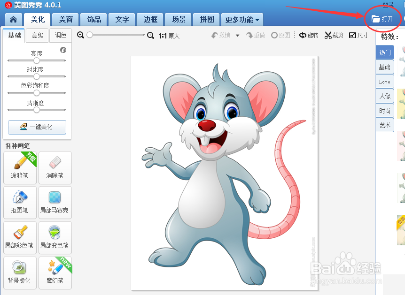405x295 pixels.
Task: Click the zoom in magnifier icon
Action: coord(151,35)
